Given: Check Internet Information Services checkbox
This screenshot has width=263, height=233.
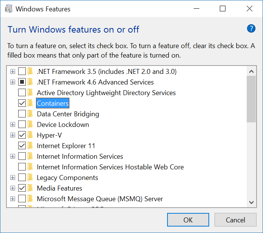Looking at the screenshot, I should click(22, 156).
